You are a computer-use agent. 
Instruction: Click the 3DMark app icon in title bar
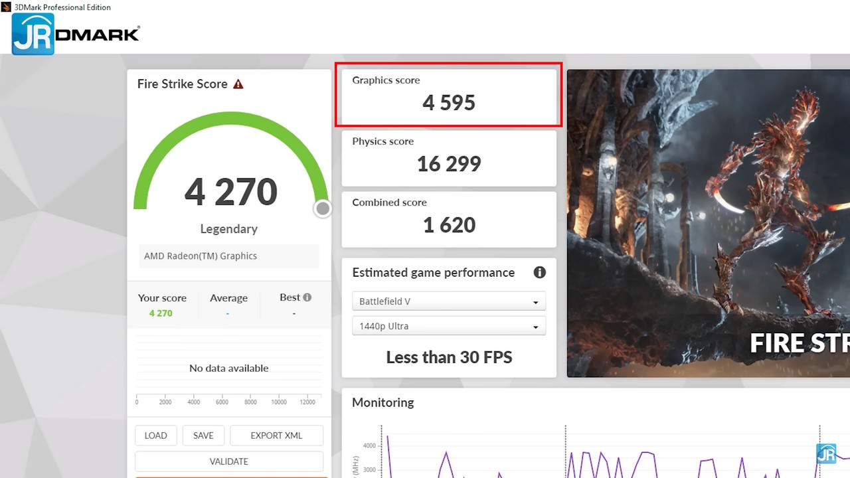click(x=6, y=7)
